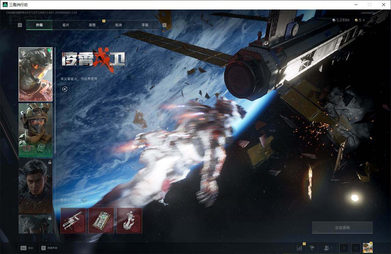Open the statistics bar-chart icon

coord(300,248)
